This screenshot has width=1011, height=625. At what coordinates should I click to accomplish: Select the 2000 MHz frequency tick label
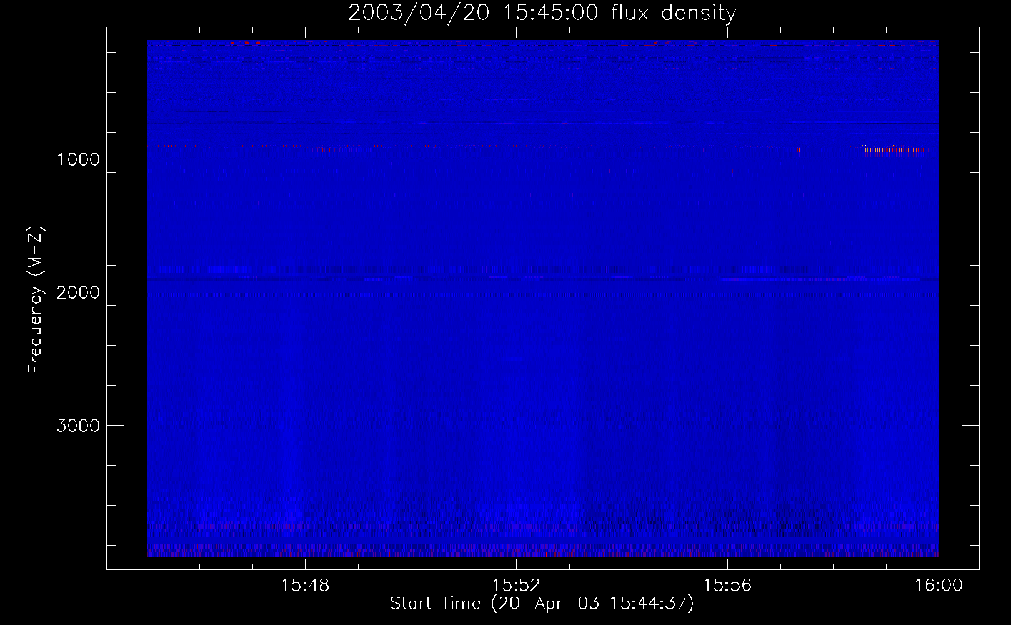click(x=78, y=292)
